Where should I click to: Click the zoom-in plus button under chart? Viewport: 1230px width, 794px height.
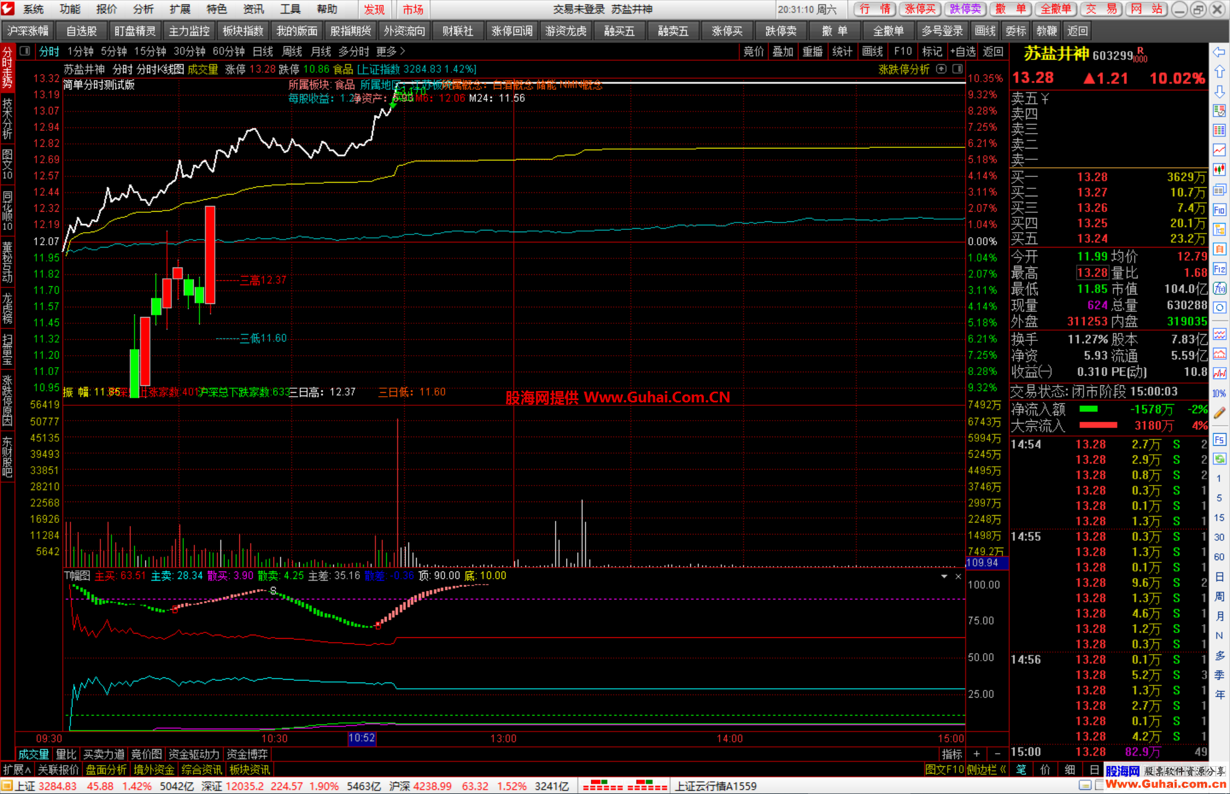[977, 754]
